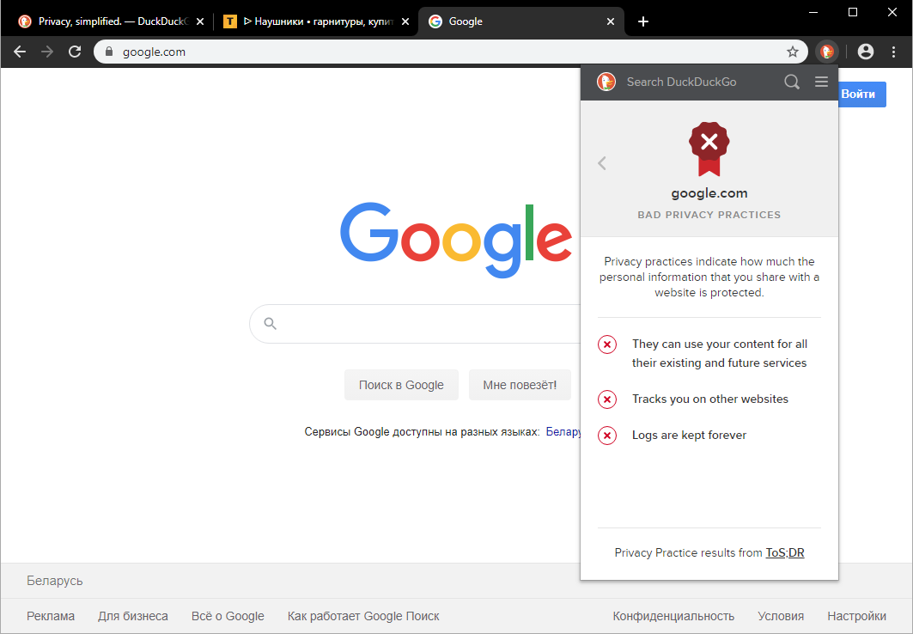
Task: Open the 'Для бизнеса' footer link
Action: pyautogui.click(x=133, y=616)
